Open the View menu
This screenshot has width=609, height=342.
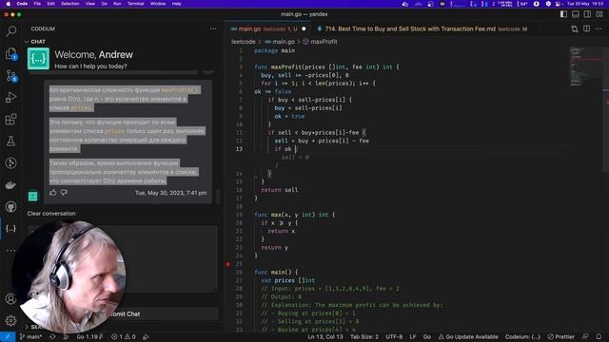[90, 4]
